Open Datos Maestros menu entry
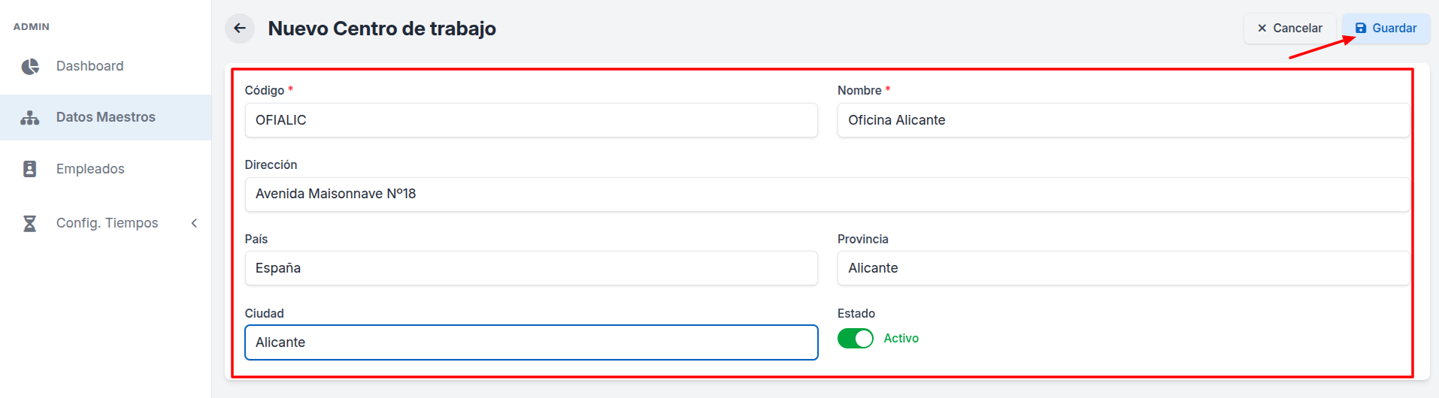The width and height of the screenshot is (1439, 398). [105, 117]
